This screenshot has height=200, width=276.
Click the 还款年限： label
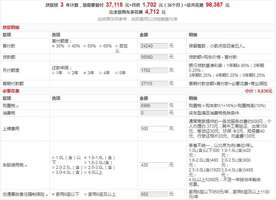62,68
